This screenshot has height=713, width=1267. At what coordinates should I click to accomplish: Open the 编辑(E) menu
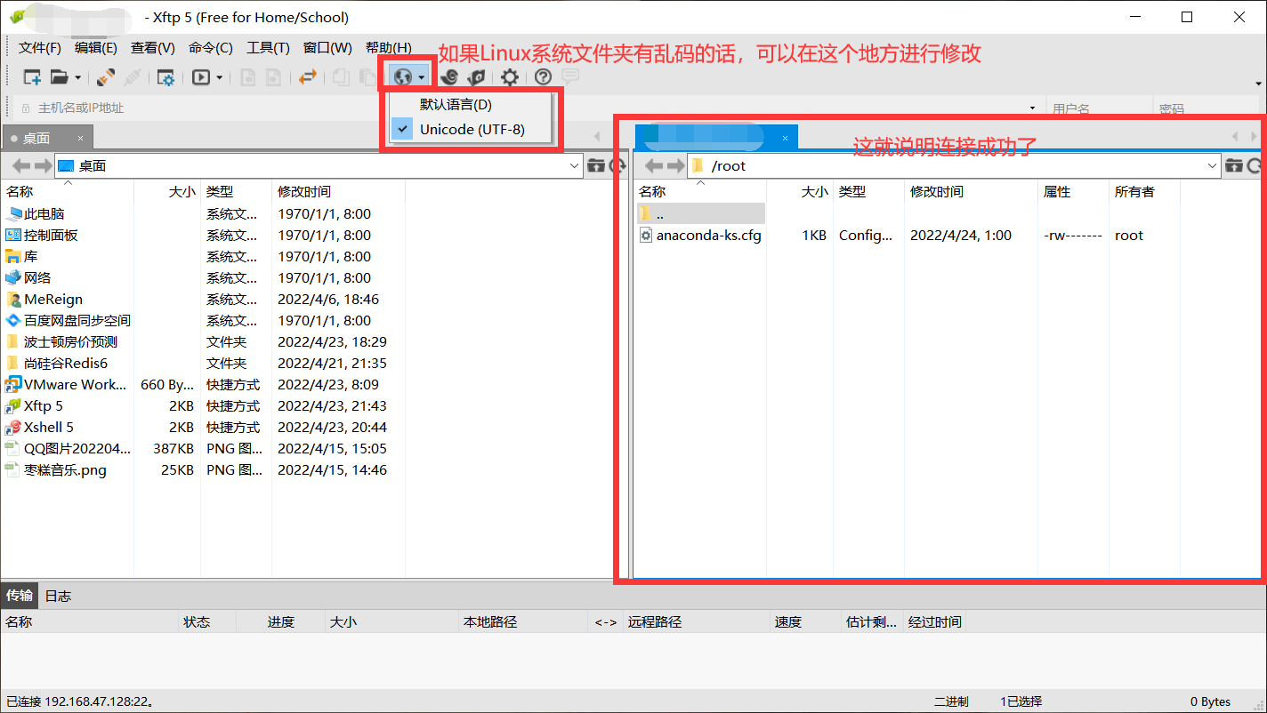[96, 48]
